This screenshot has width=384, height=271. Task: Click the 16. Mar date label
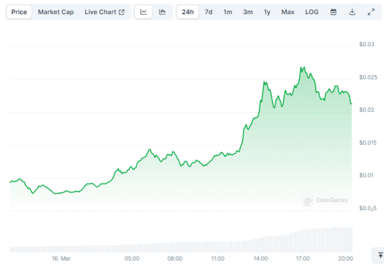pyautogui.click(x=61, y=258)
